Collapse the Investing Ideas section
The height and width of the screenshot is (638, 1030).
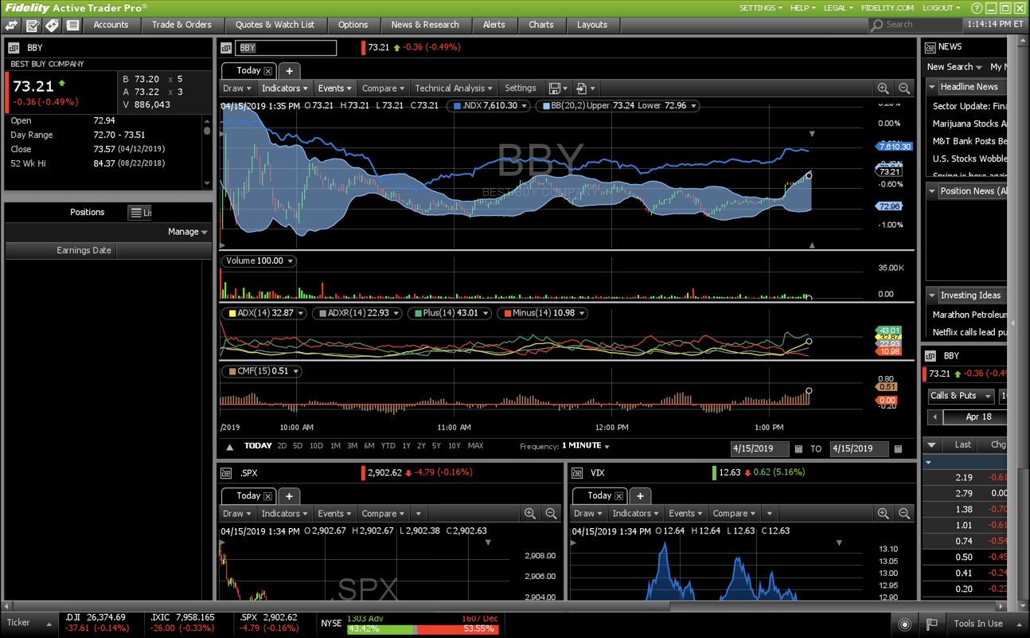[x=932, y=296]
